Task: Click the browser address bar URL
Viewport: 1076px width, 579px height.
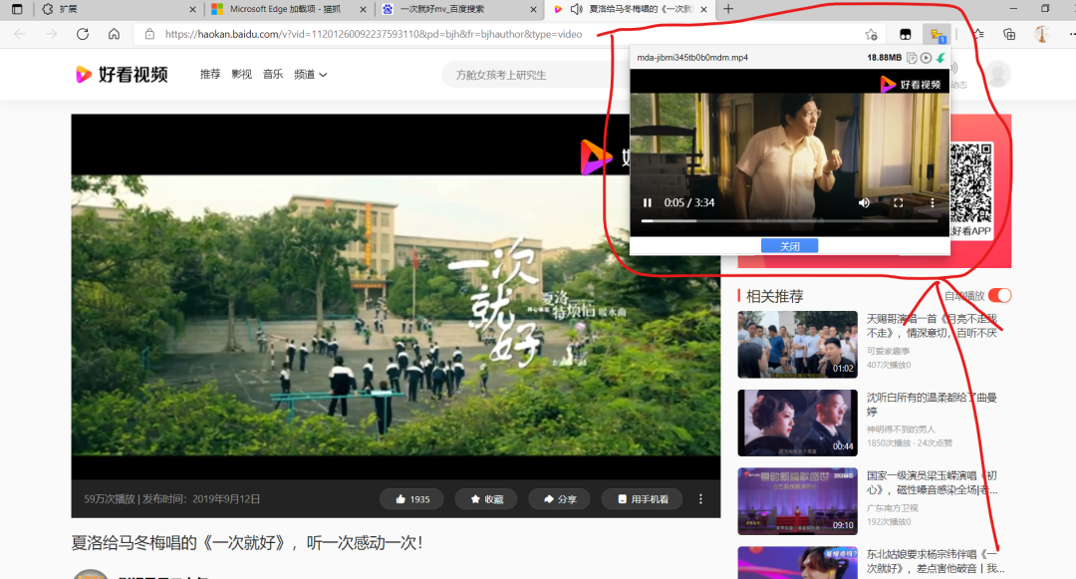Action: [374, 34]
